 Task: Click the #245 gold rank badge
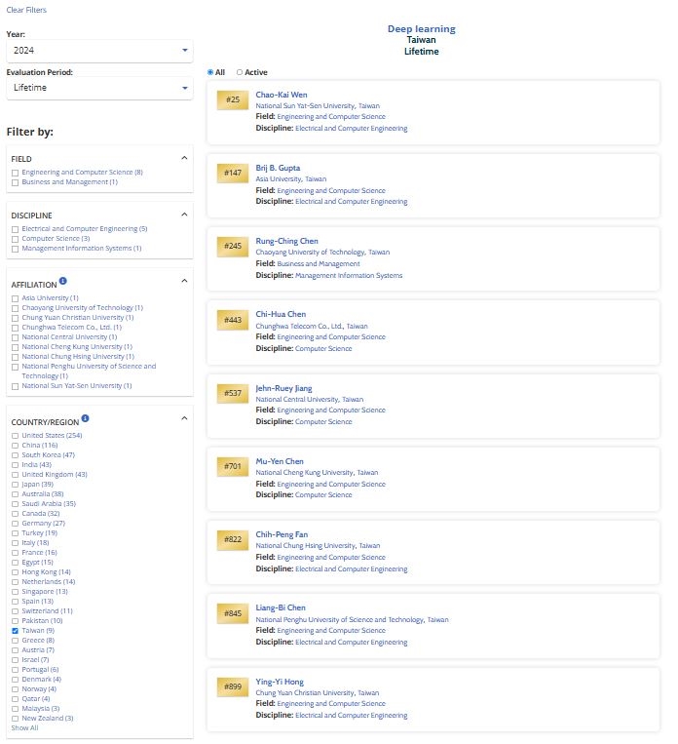point(233,246)
